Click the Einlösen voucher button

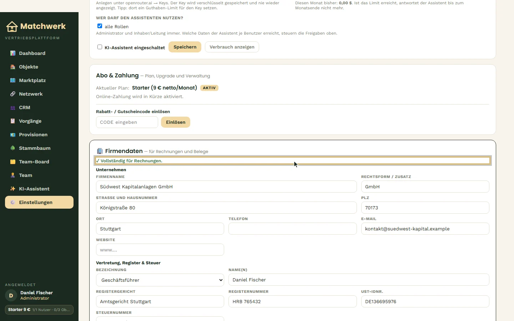176,122
